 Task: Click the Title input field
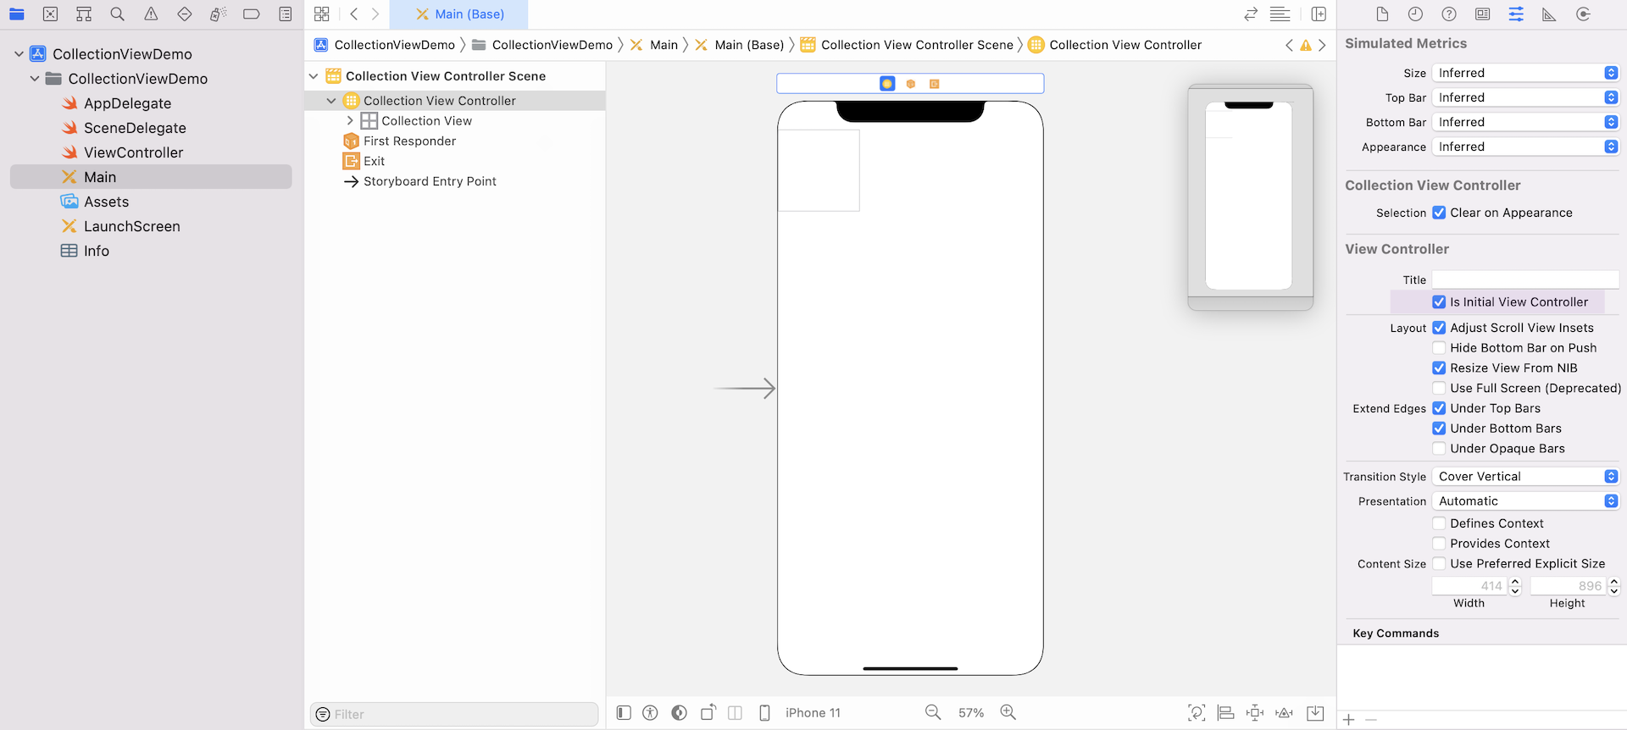[1525, 280]
